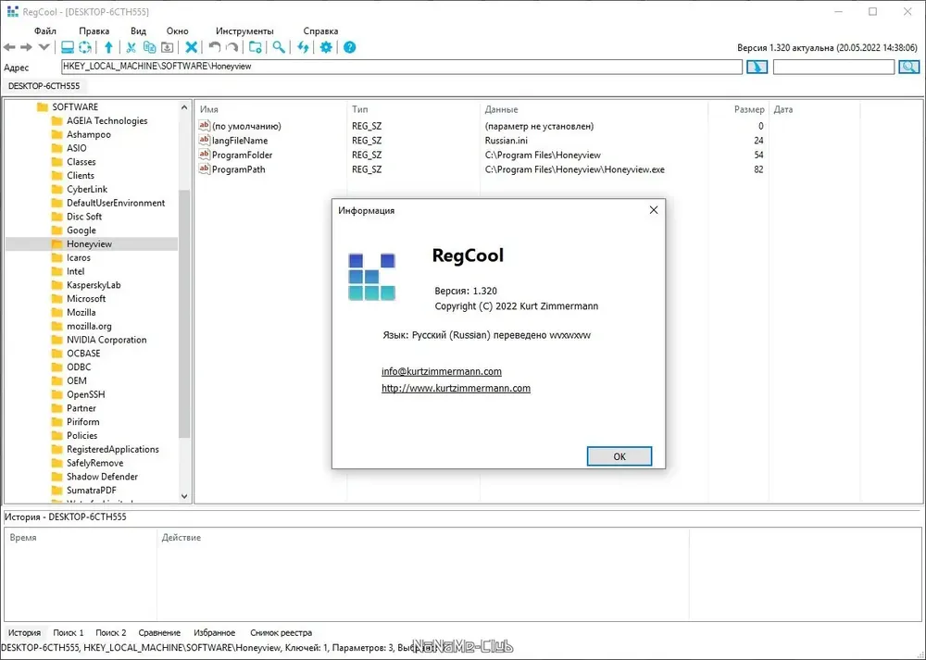Open help via the question mark icon
This screenshot has width=926, height=660.
pos(350,47)
